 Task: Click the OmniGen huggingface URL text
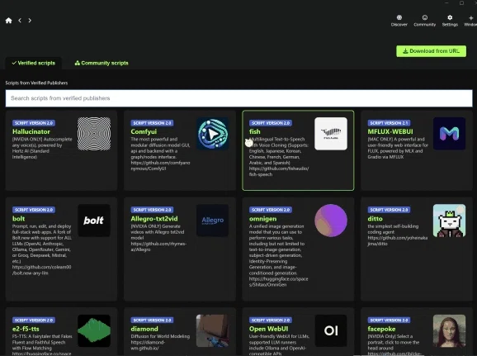(x=278, y=282)
